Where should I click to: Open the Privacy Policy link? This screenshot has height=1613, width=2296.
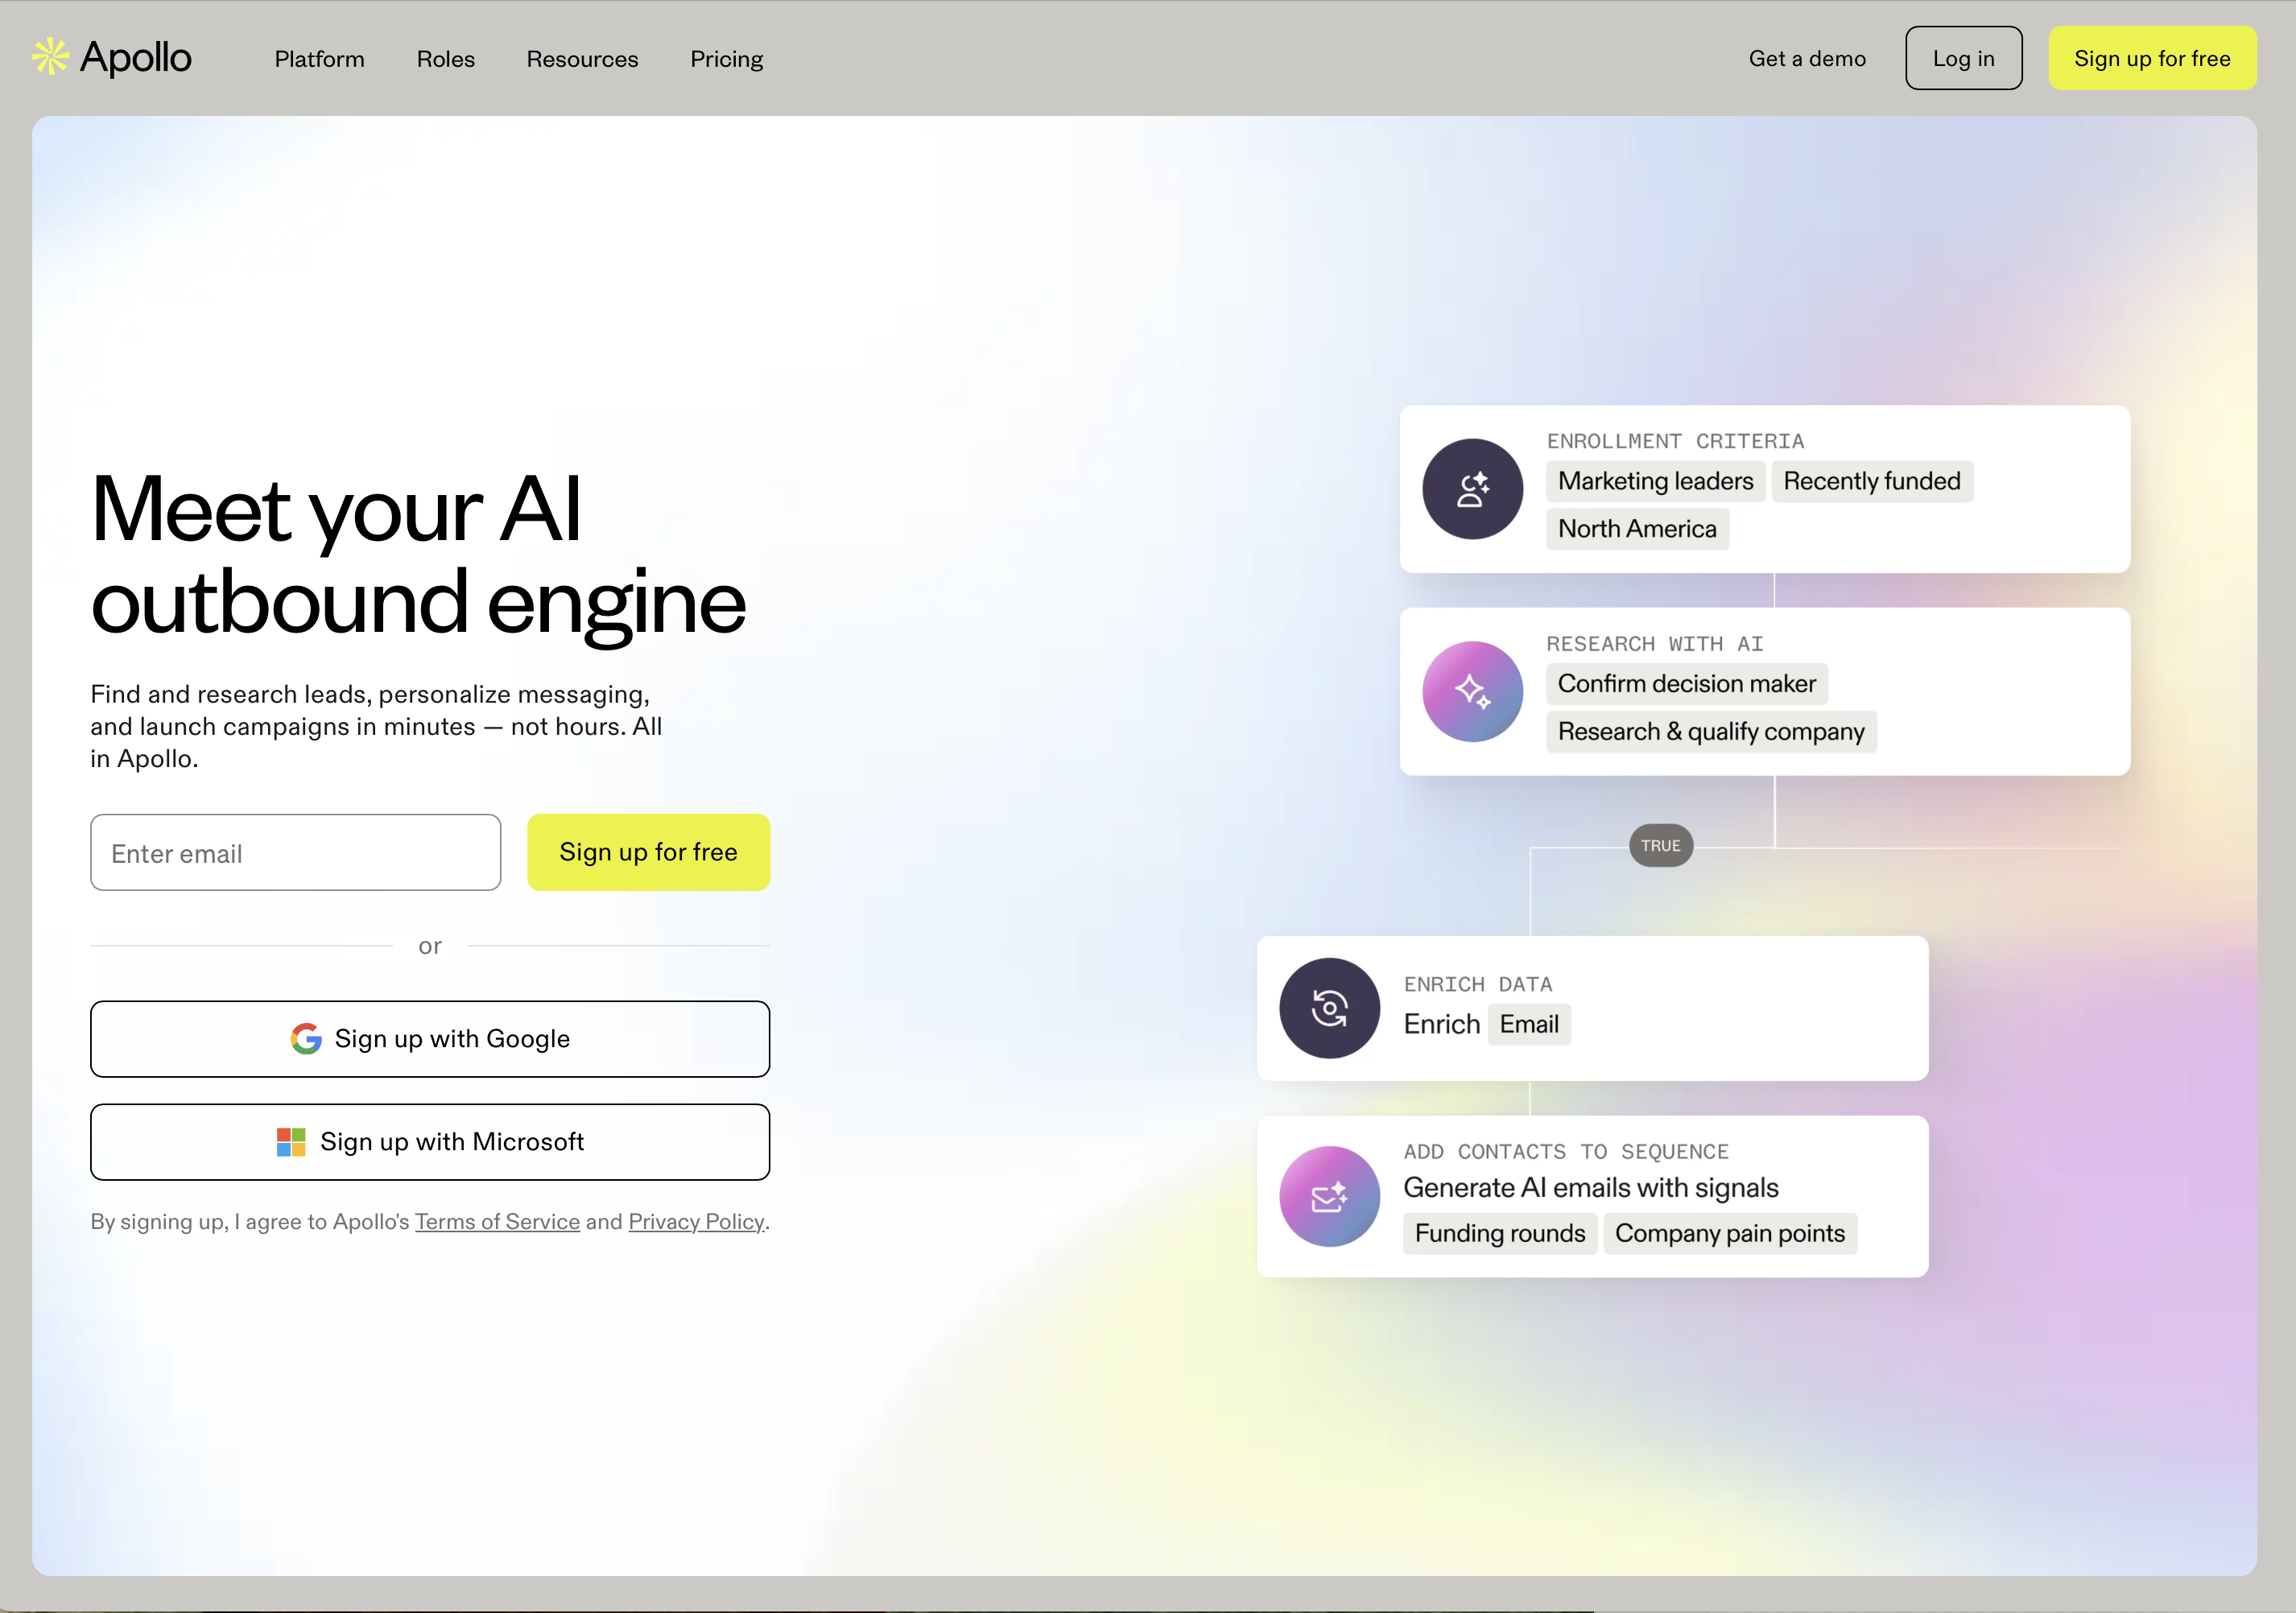point(696,1222)
